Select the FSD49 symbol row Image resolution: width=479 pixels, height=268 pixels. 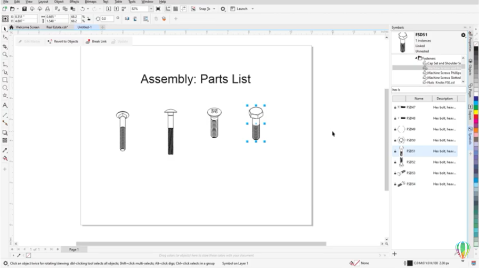pyautogui.click(x=425, y=129)
